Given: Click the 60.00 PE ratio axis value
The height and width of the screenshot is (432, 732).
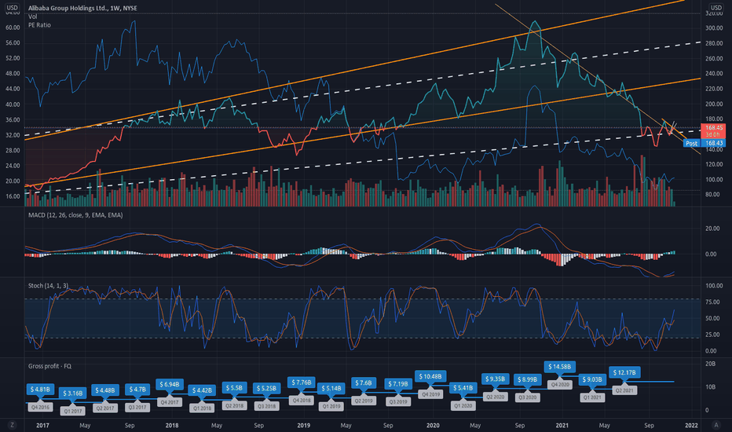Looking at the screenshot, I should point(13,27).
